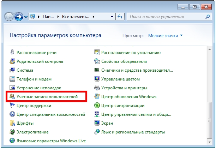Click the green Sync Center icon
Image resolution: width=216 pixels, height=149 pixels.
(97, 106)
